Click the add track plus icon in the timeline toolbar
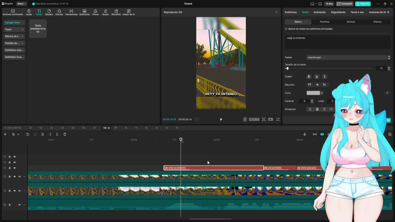 click(5, 134)
